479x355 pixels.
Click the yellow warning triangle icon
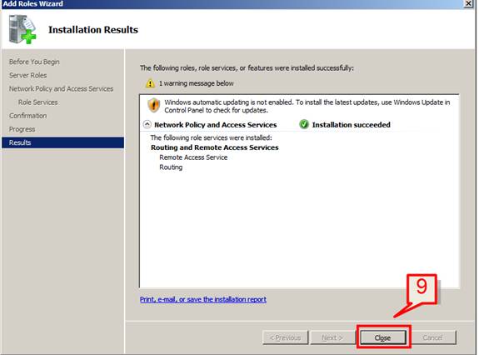click(150, 83)
